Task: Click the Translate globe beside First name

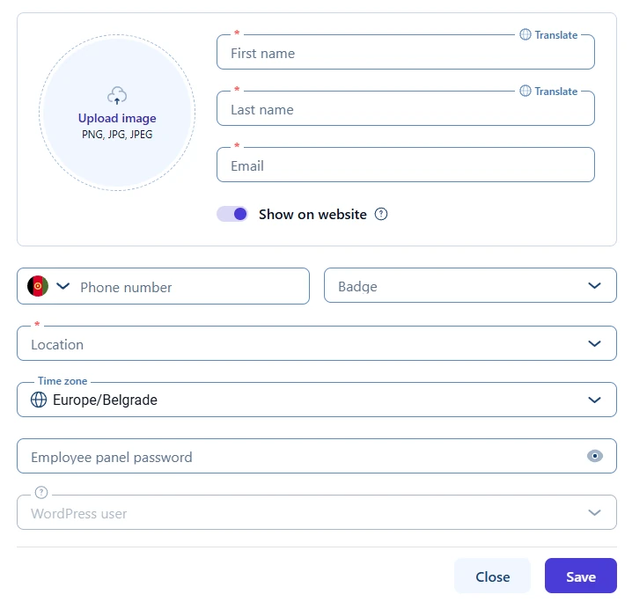Action: tap(525, 35)
